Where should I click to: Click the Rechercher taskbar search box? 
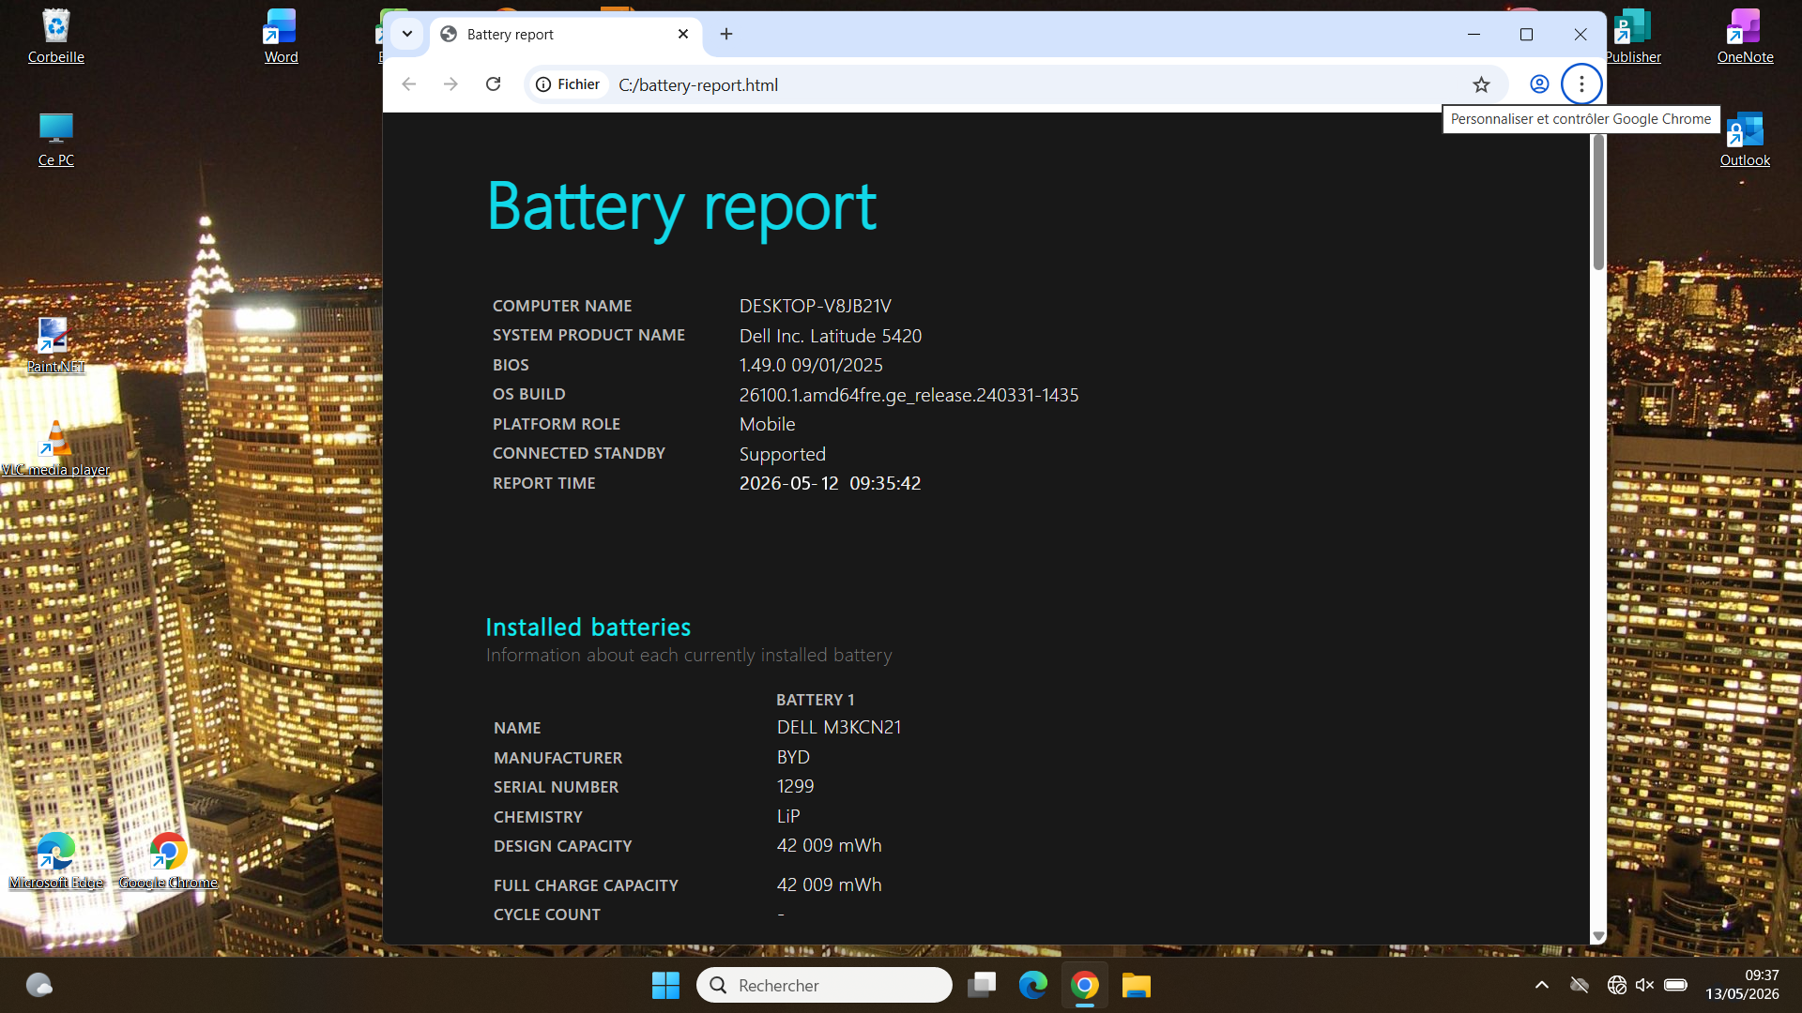tap(824, 985)
